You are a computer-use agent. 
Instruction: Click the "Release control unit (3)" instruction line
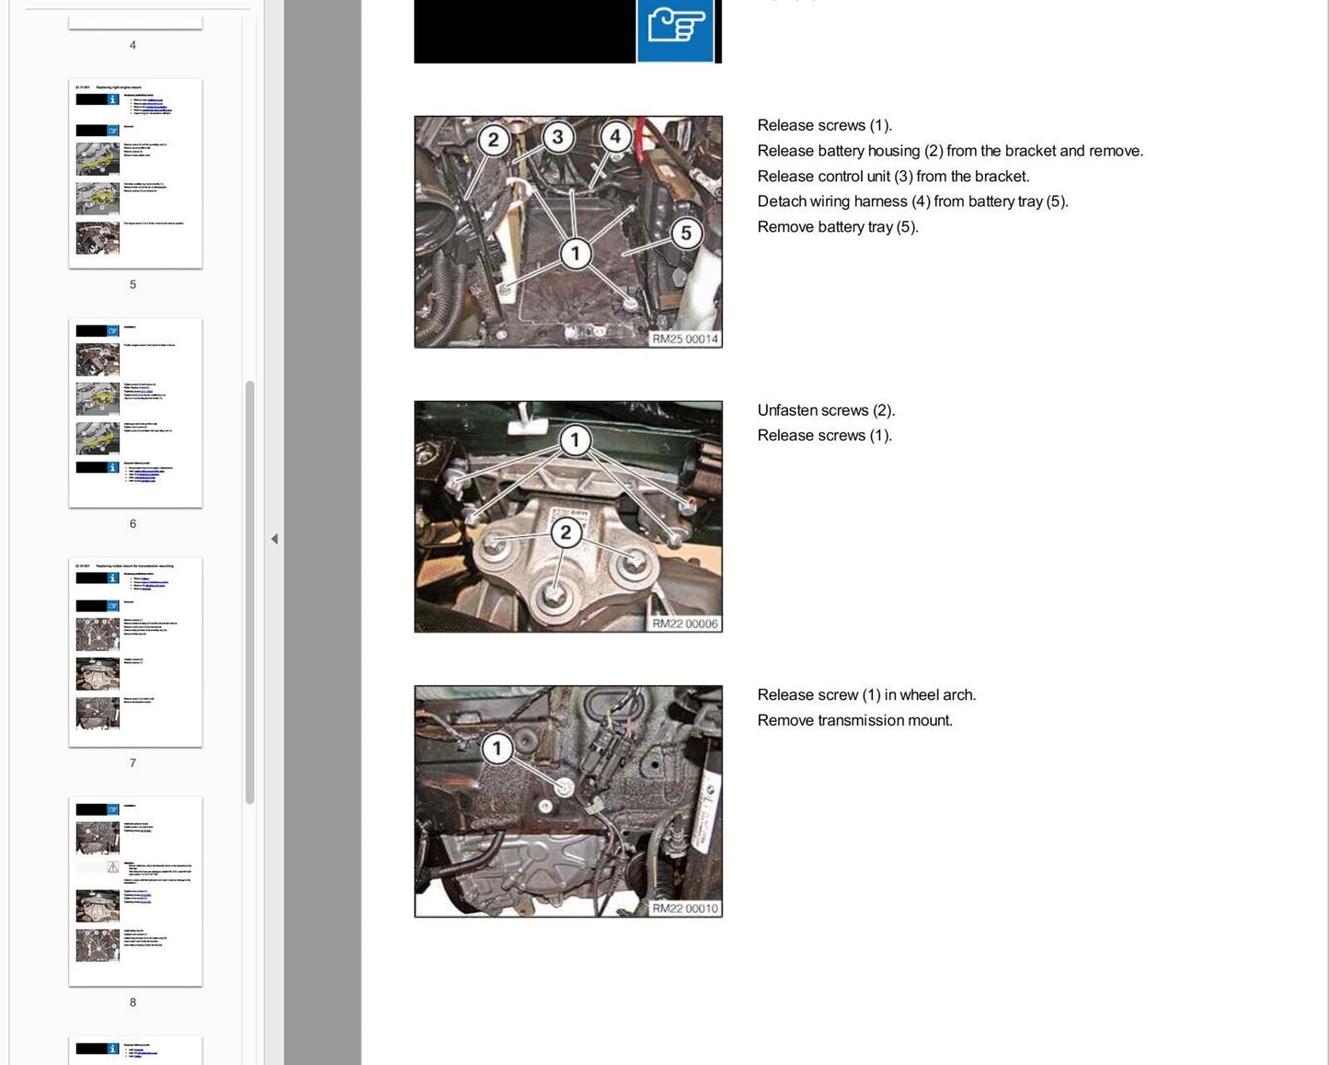pos(892,176)
